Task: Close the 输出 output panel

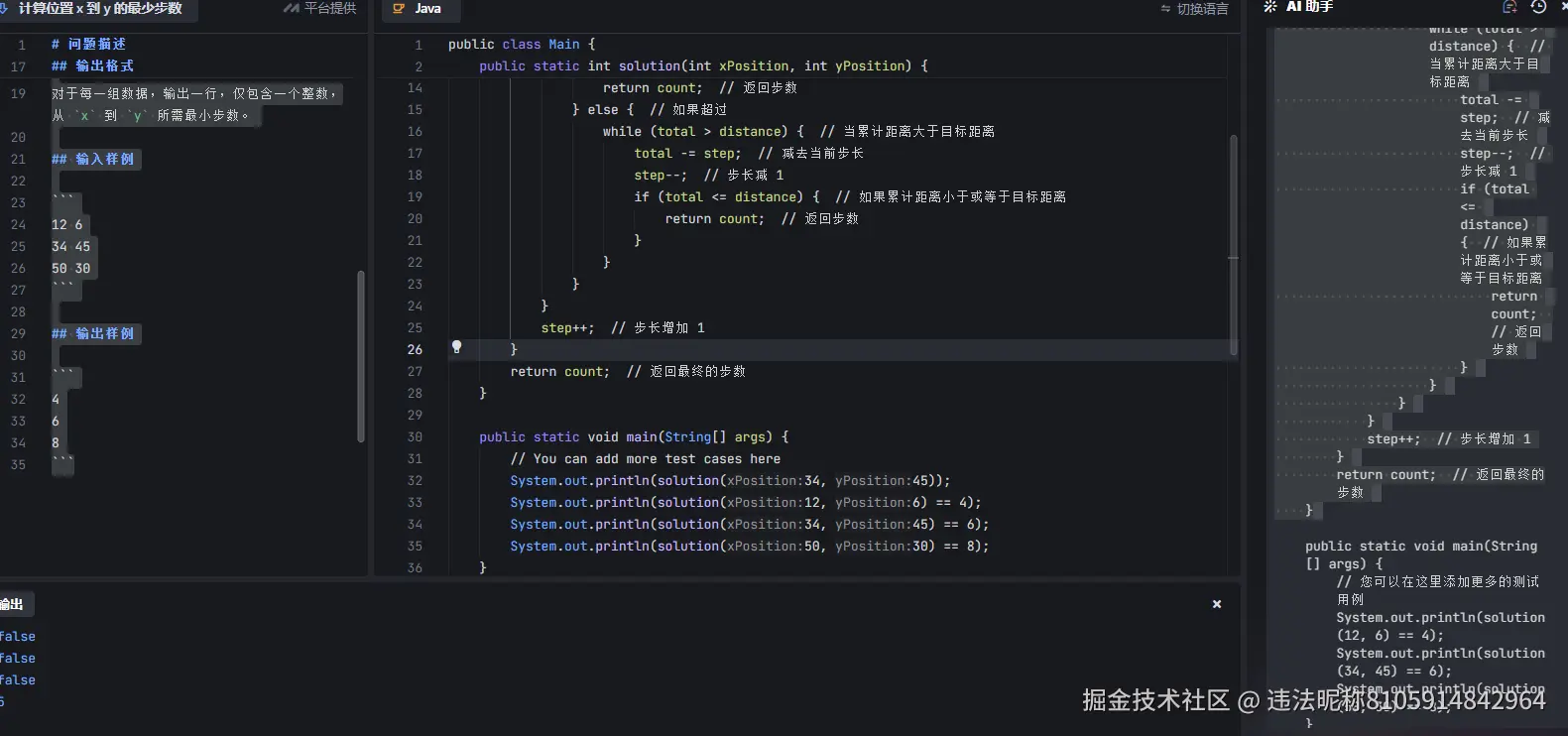Action: click(1216, 604)
